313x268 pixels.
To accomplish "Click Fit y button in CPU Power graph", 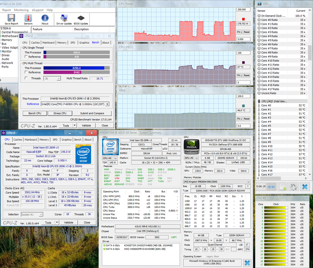I will pyautogui.click(x=239, y=32).
